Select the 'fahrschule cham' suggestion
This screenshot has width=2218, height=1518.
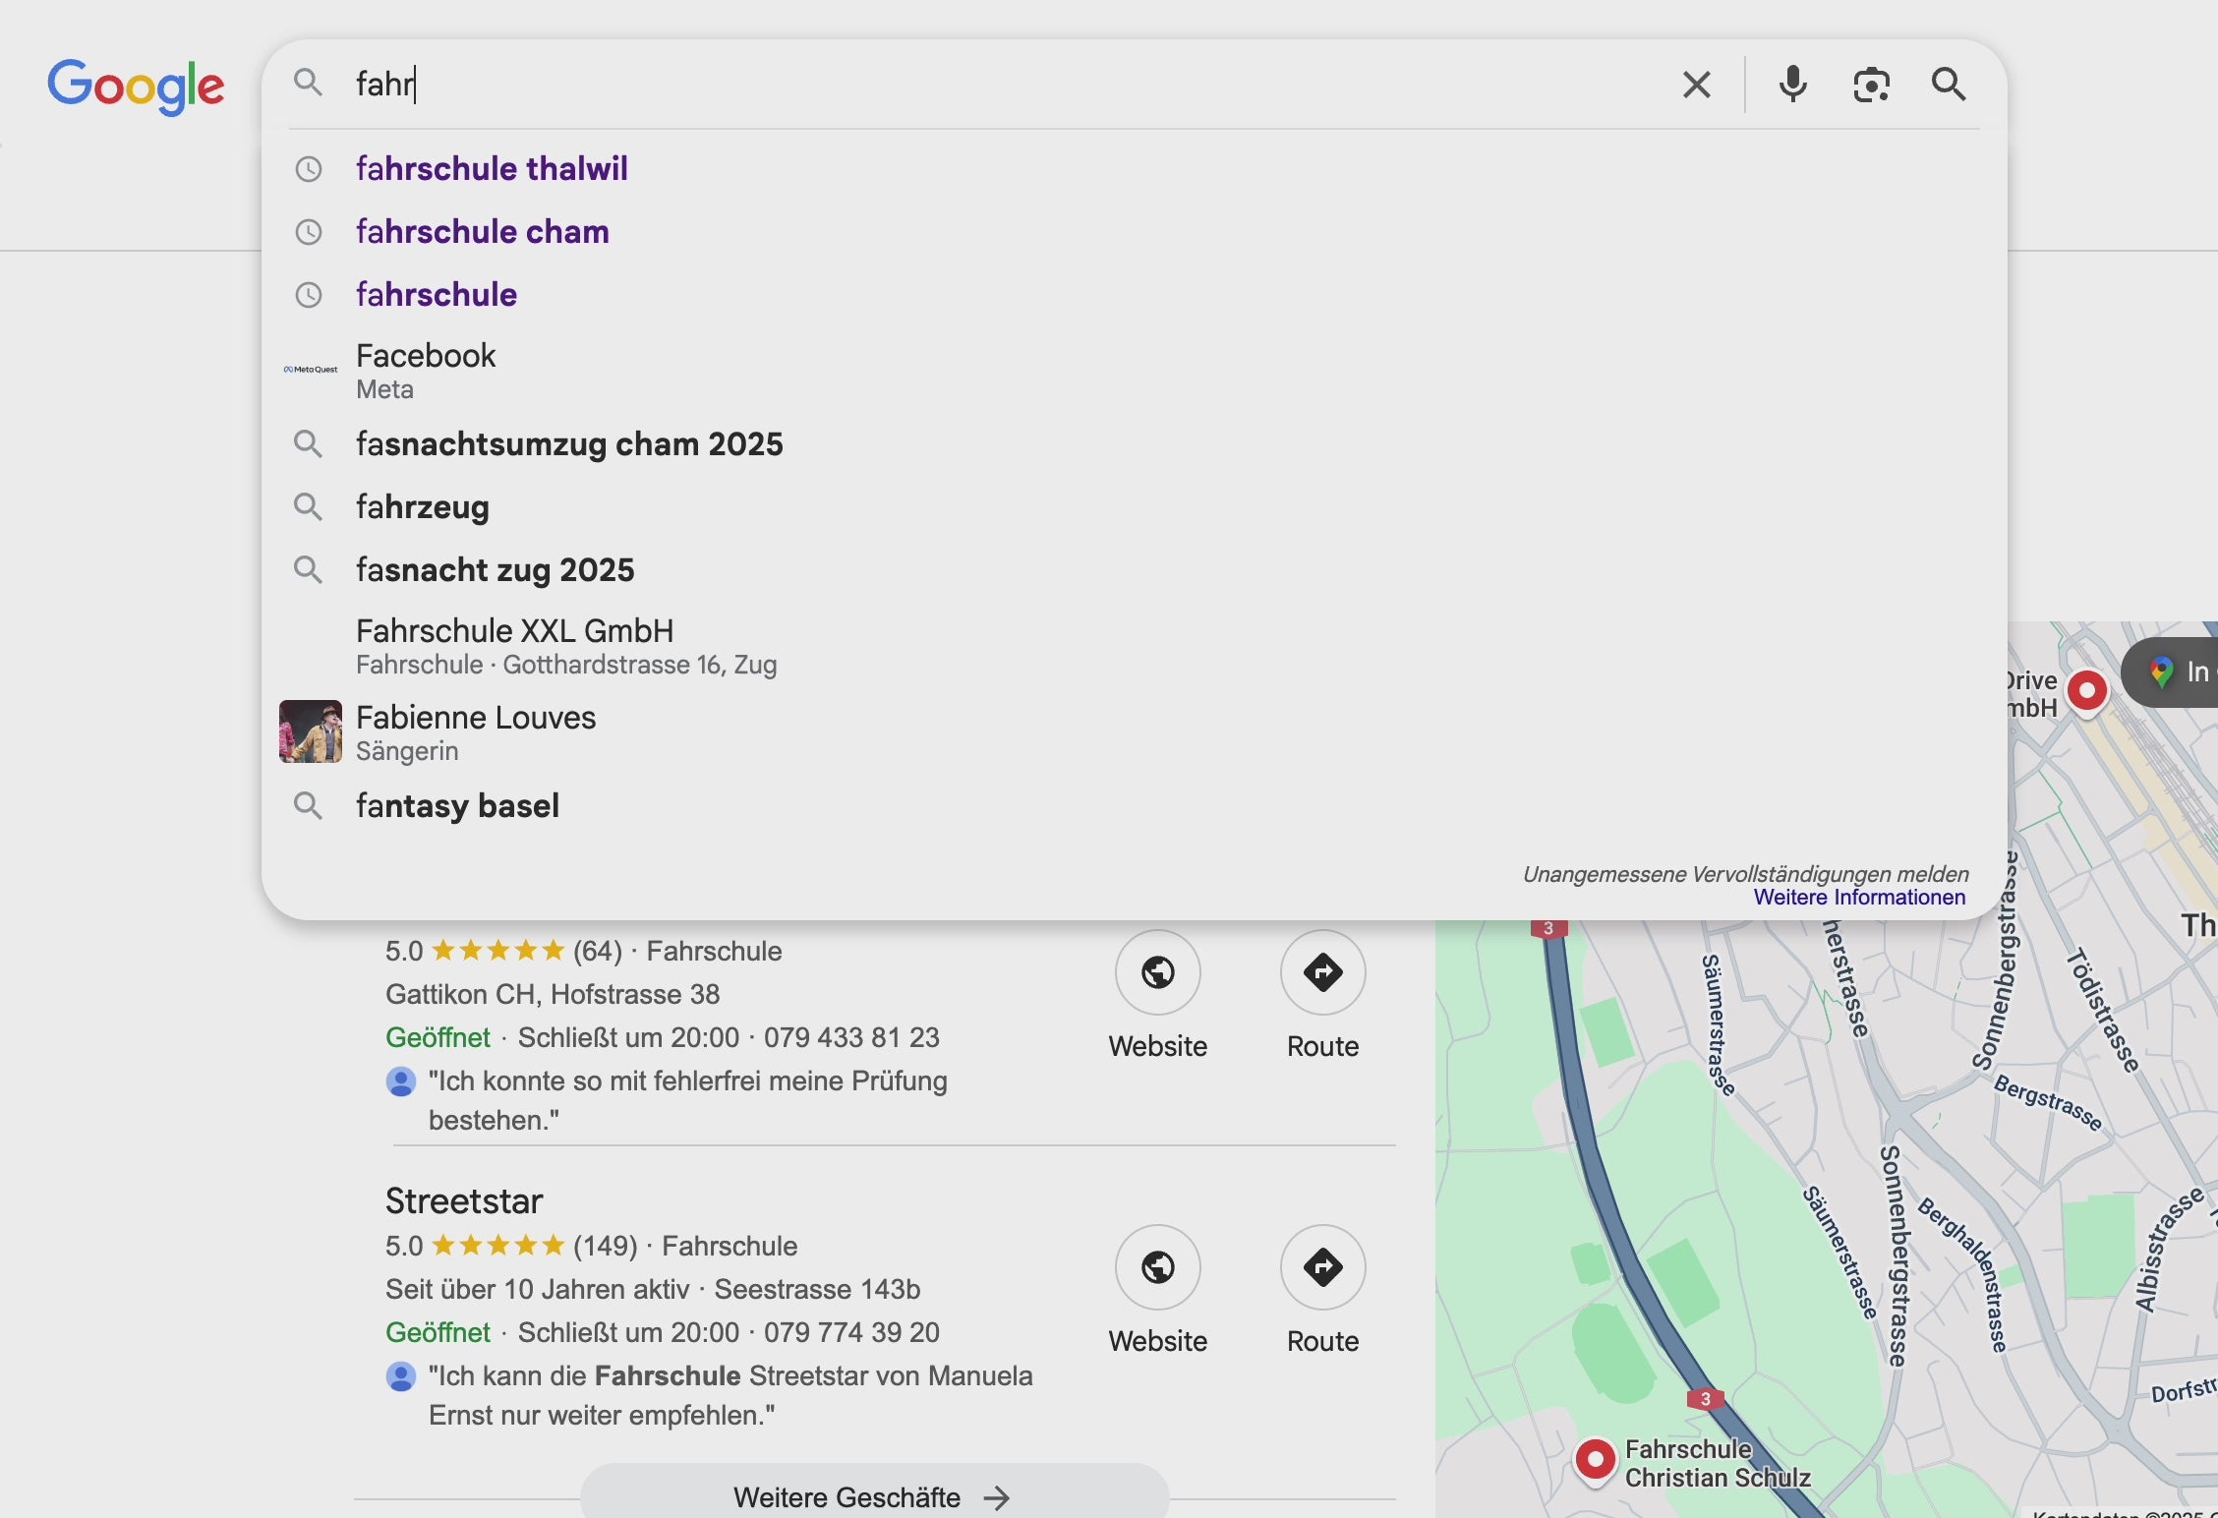[x=482, y=231]
